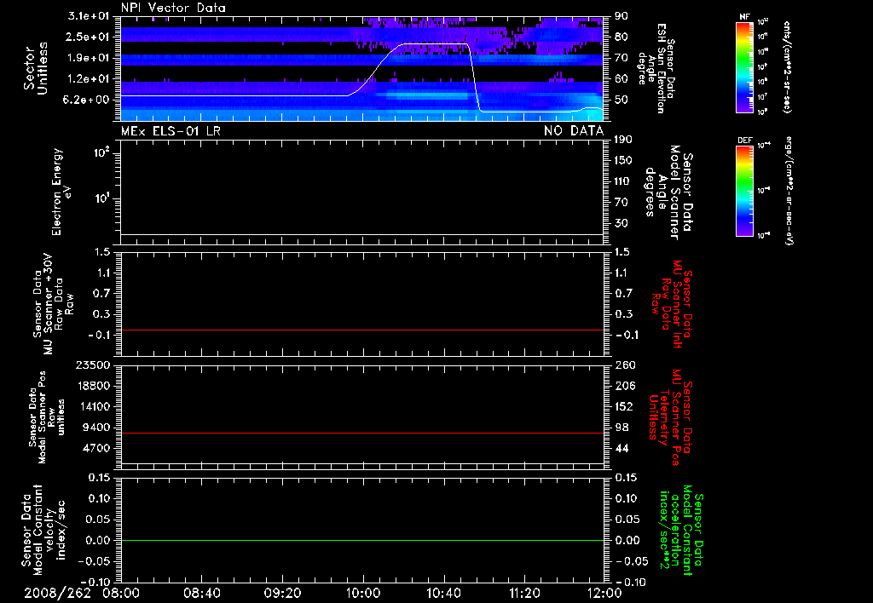
Task: Click the 08:40 time axis label
Action: point(201,593)
